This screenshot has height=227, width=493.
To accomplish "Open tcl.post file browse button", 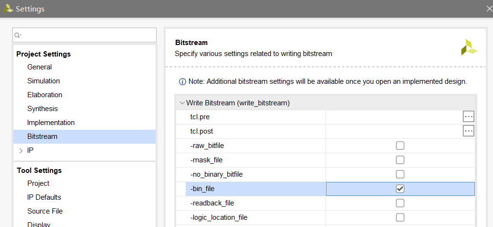I will [468, 131].
